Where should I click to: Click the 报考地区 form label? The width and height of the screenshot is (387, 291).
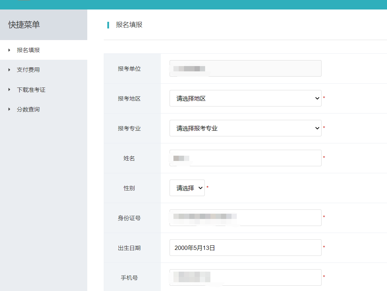pyautogui.click(x=129, y=99)
